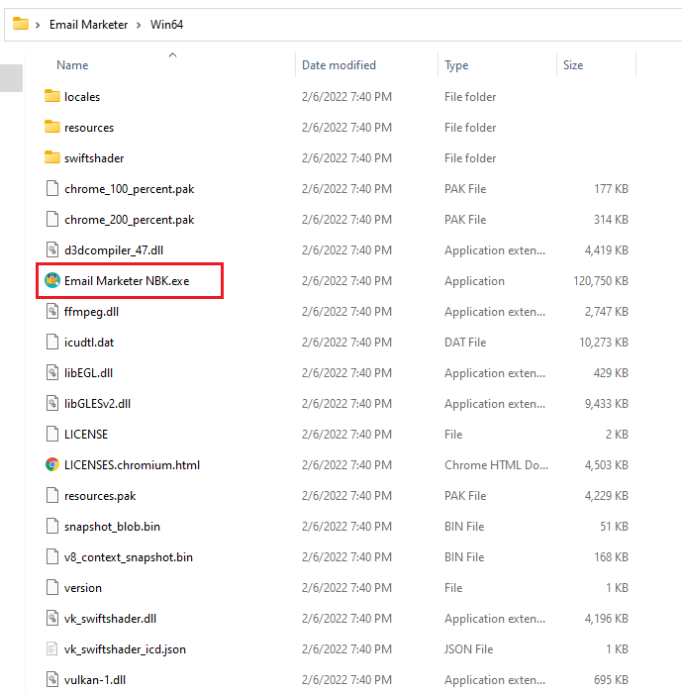Image resolution: width=682 pixels, height=693 pixels.
Task: Sort by Date modified column header
Action: click(339, 65)
